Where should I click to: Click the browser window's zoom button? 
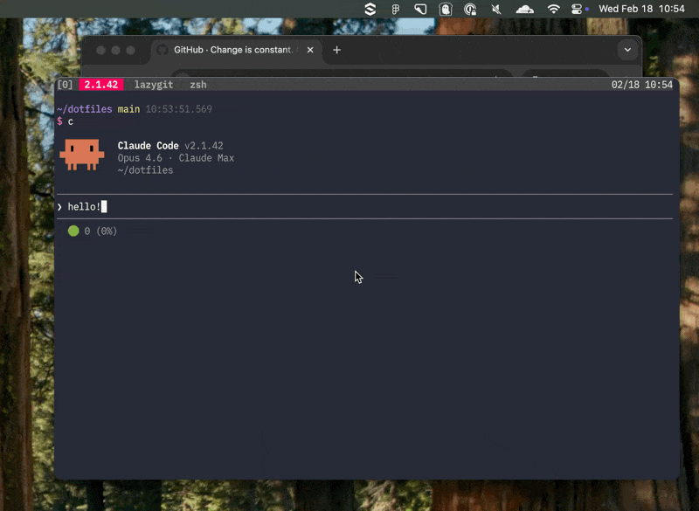coord(130,51)
